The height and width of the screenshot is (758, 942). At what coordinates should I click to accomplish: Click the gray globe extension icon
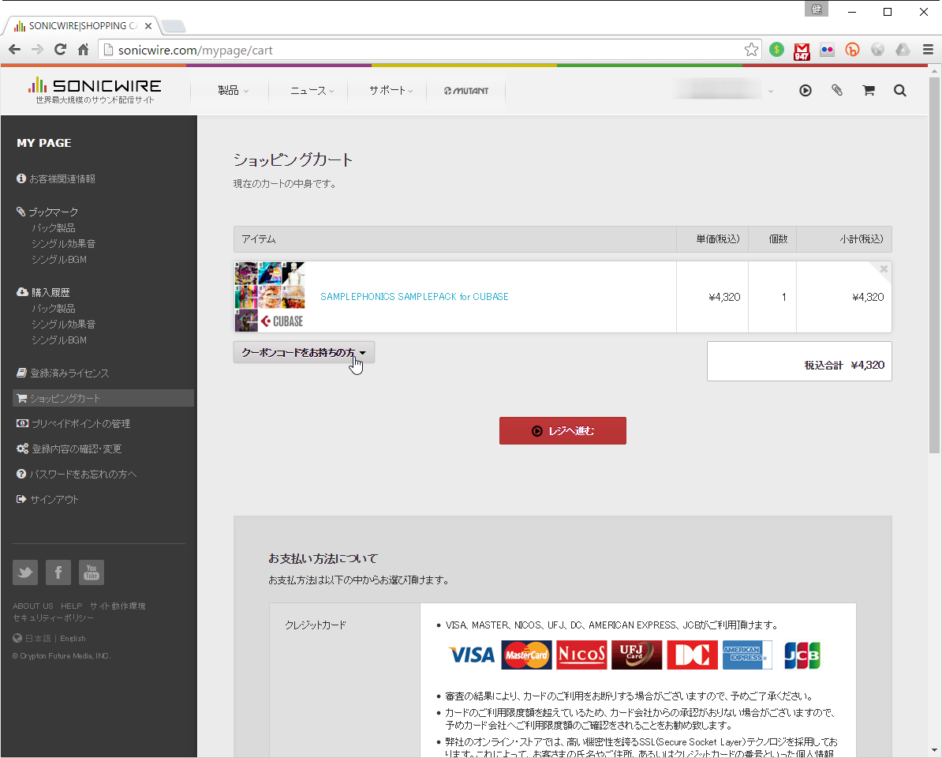pos(877,50)
